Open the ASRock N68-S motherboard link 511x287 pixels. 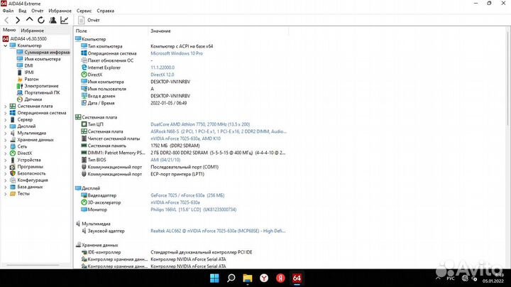click(219, 131)
